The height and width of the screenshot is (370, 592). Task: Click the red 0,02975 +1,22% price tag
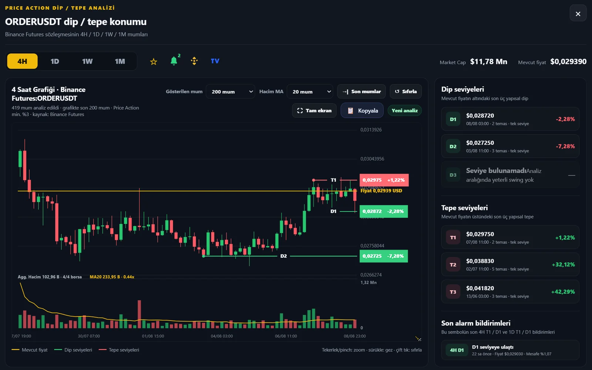point(384,180)
